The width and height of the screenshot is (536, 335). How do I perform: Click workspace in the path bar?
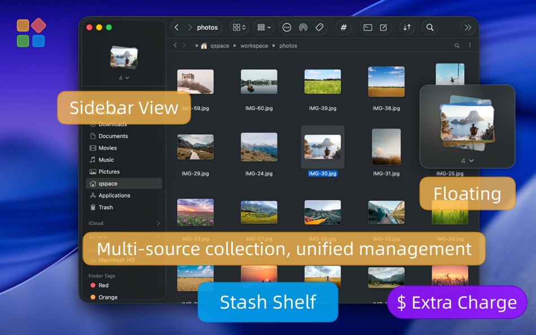coord(254,45)
